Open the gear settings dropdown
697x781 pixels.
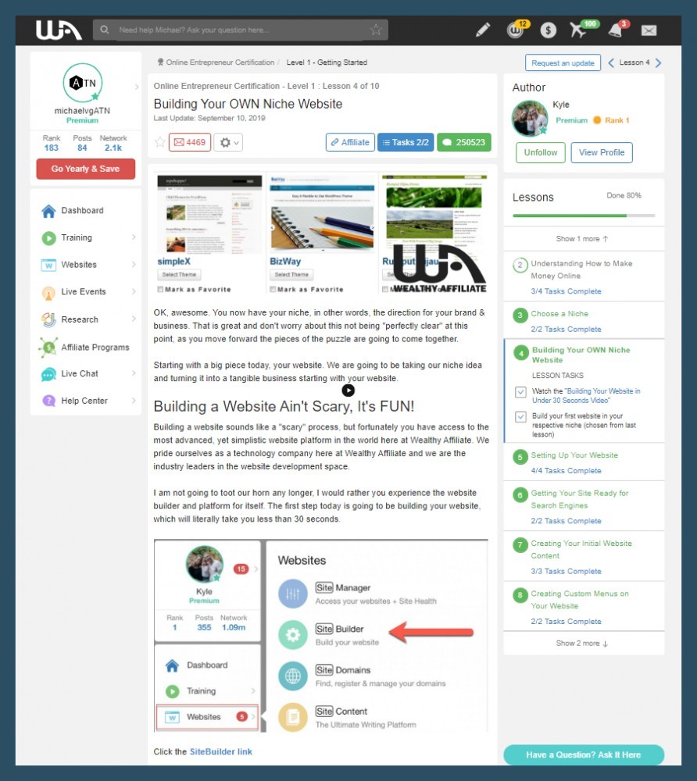pos(228,142)
